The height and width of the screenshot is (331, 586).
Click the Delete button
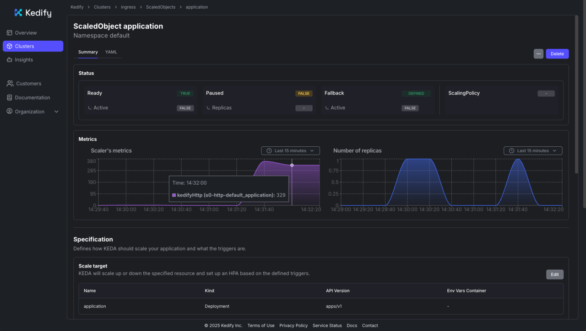pos(557,53)
